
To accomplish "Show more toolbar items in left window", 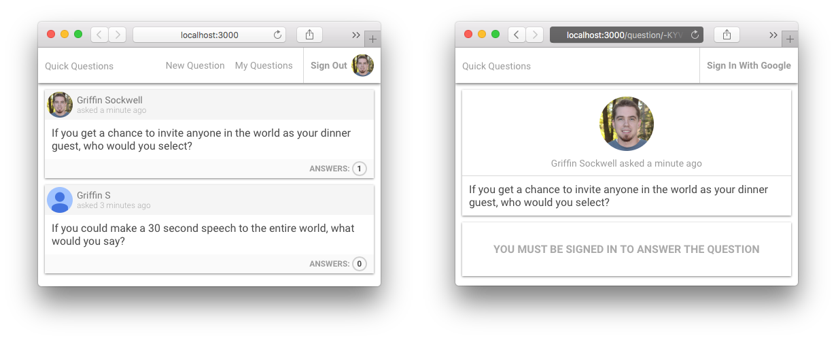I will (356, 35).
